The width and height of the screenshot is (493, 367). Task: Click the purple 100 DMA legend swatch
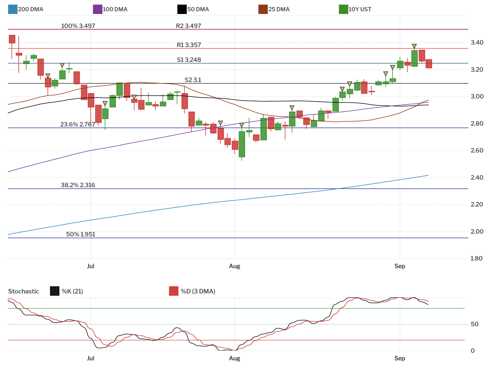click(x=98, y=9)
